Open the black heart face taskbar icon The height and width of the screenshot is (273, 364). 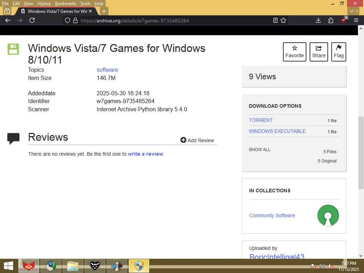coord(95,266)
